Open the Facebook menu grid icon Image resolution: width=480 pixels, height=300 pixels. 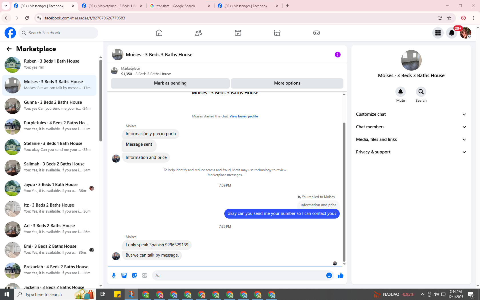(x=438, y=33)
